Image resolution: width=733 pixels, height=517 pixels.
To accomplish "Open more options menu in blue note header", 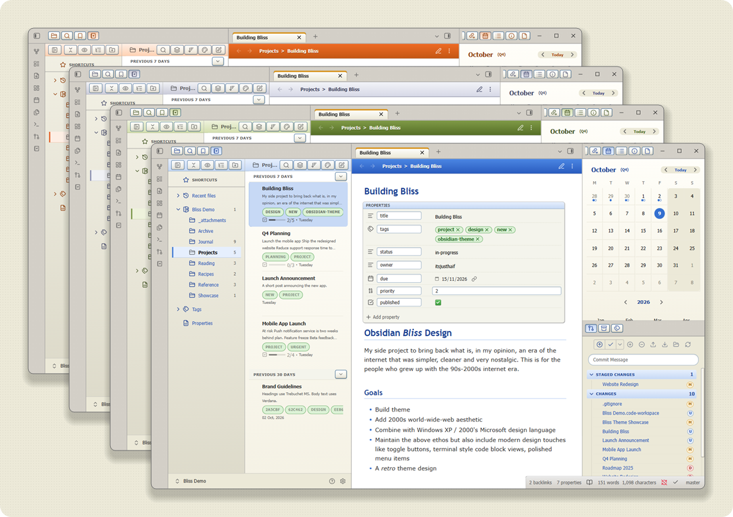I will (572, 166).
